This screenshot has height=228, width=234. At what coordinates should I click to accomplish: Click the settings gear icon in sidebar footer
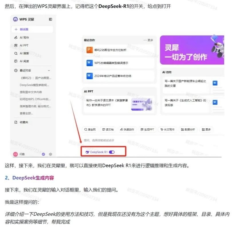click(x=50, y=154)
